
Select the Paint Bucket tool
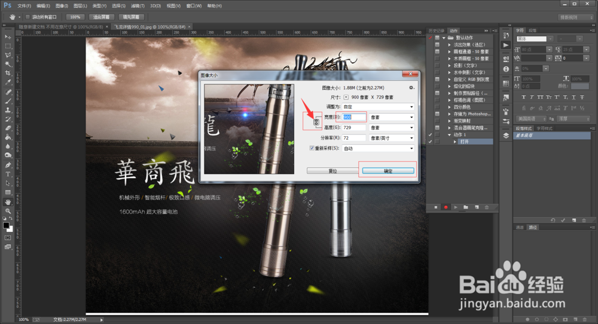point(8,137)
